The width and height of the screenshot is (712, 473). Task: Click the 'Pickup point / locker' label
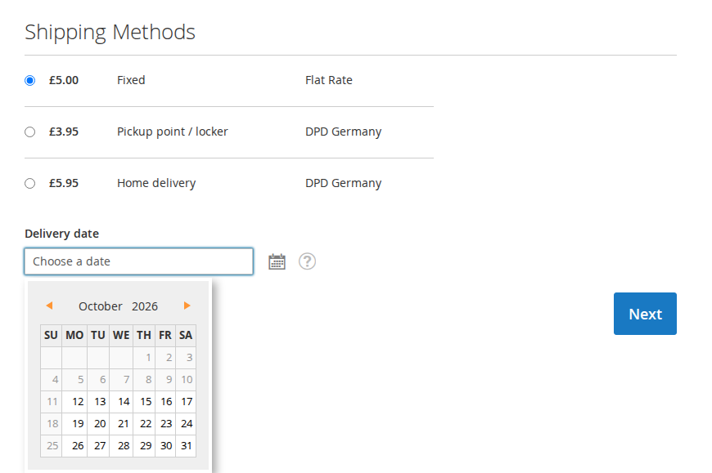[173, 132]
